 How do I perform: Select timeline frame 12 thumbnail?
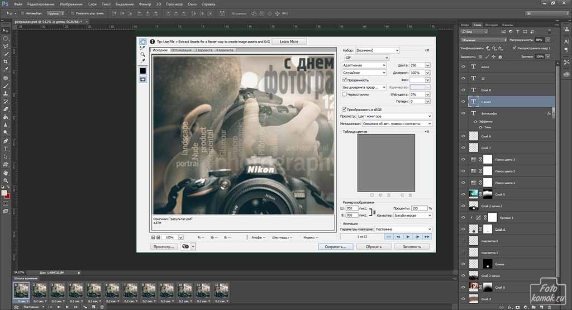pyautogui.click(x=221, y=290)
